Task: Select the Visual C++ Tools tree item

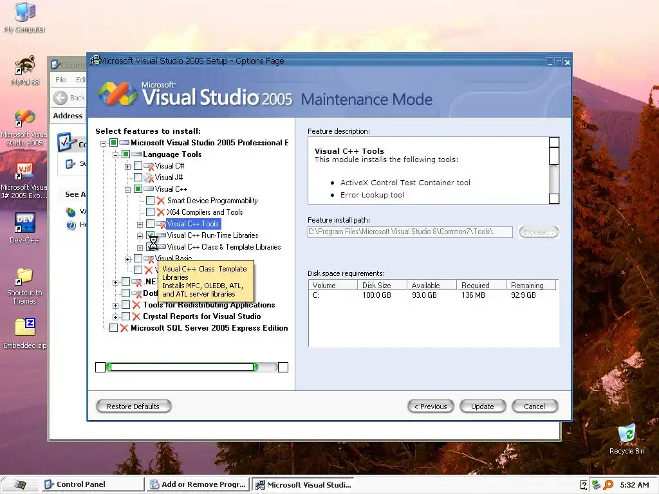Action: (x=193, y=224)
